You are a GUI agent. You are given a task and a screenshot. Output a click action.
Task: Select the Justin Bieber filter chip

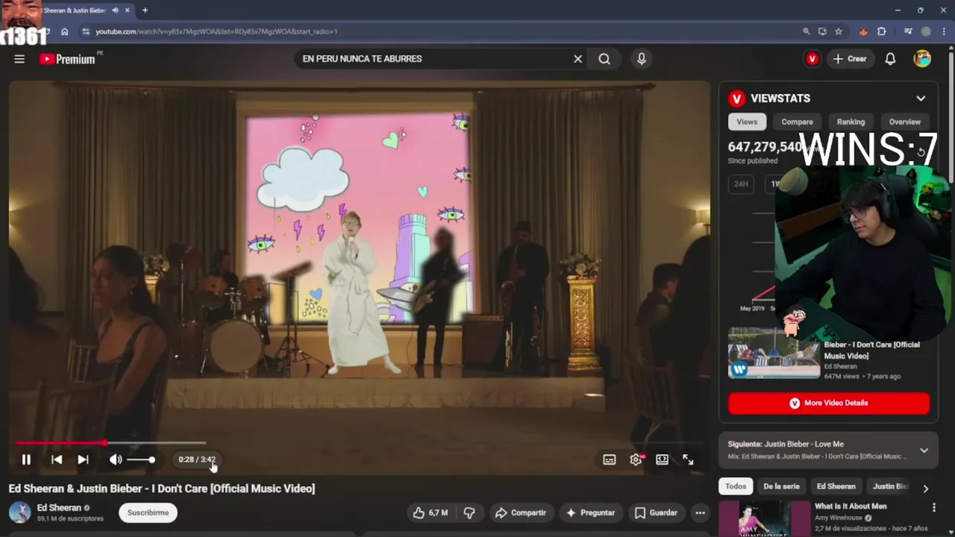pos(889,486)
